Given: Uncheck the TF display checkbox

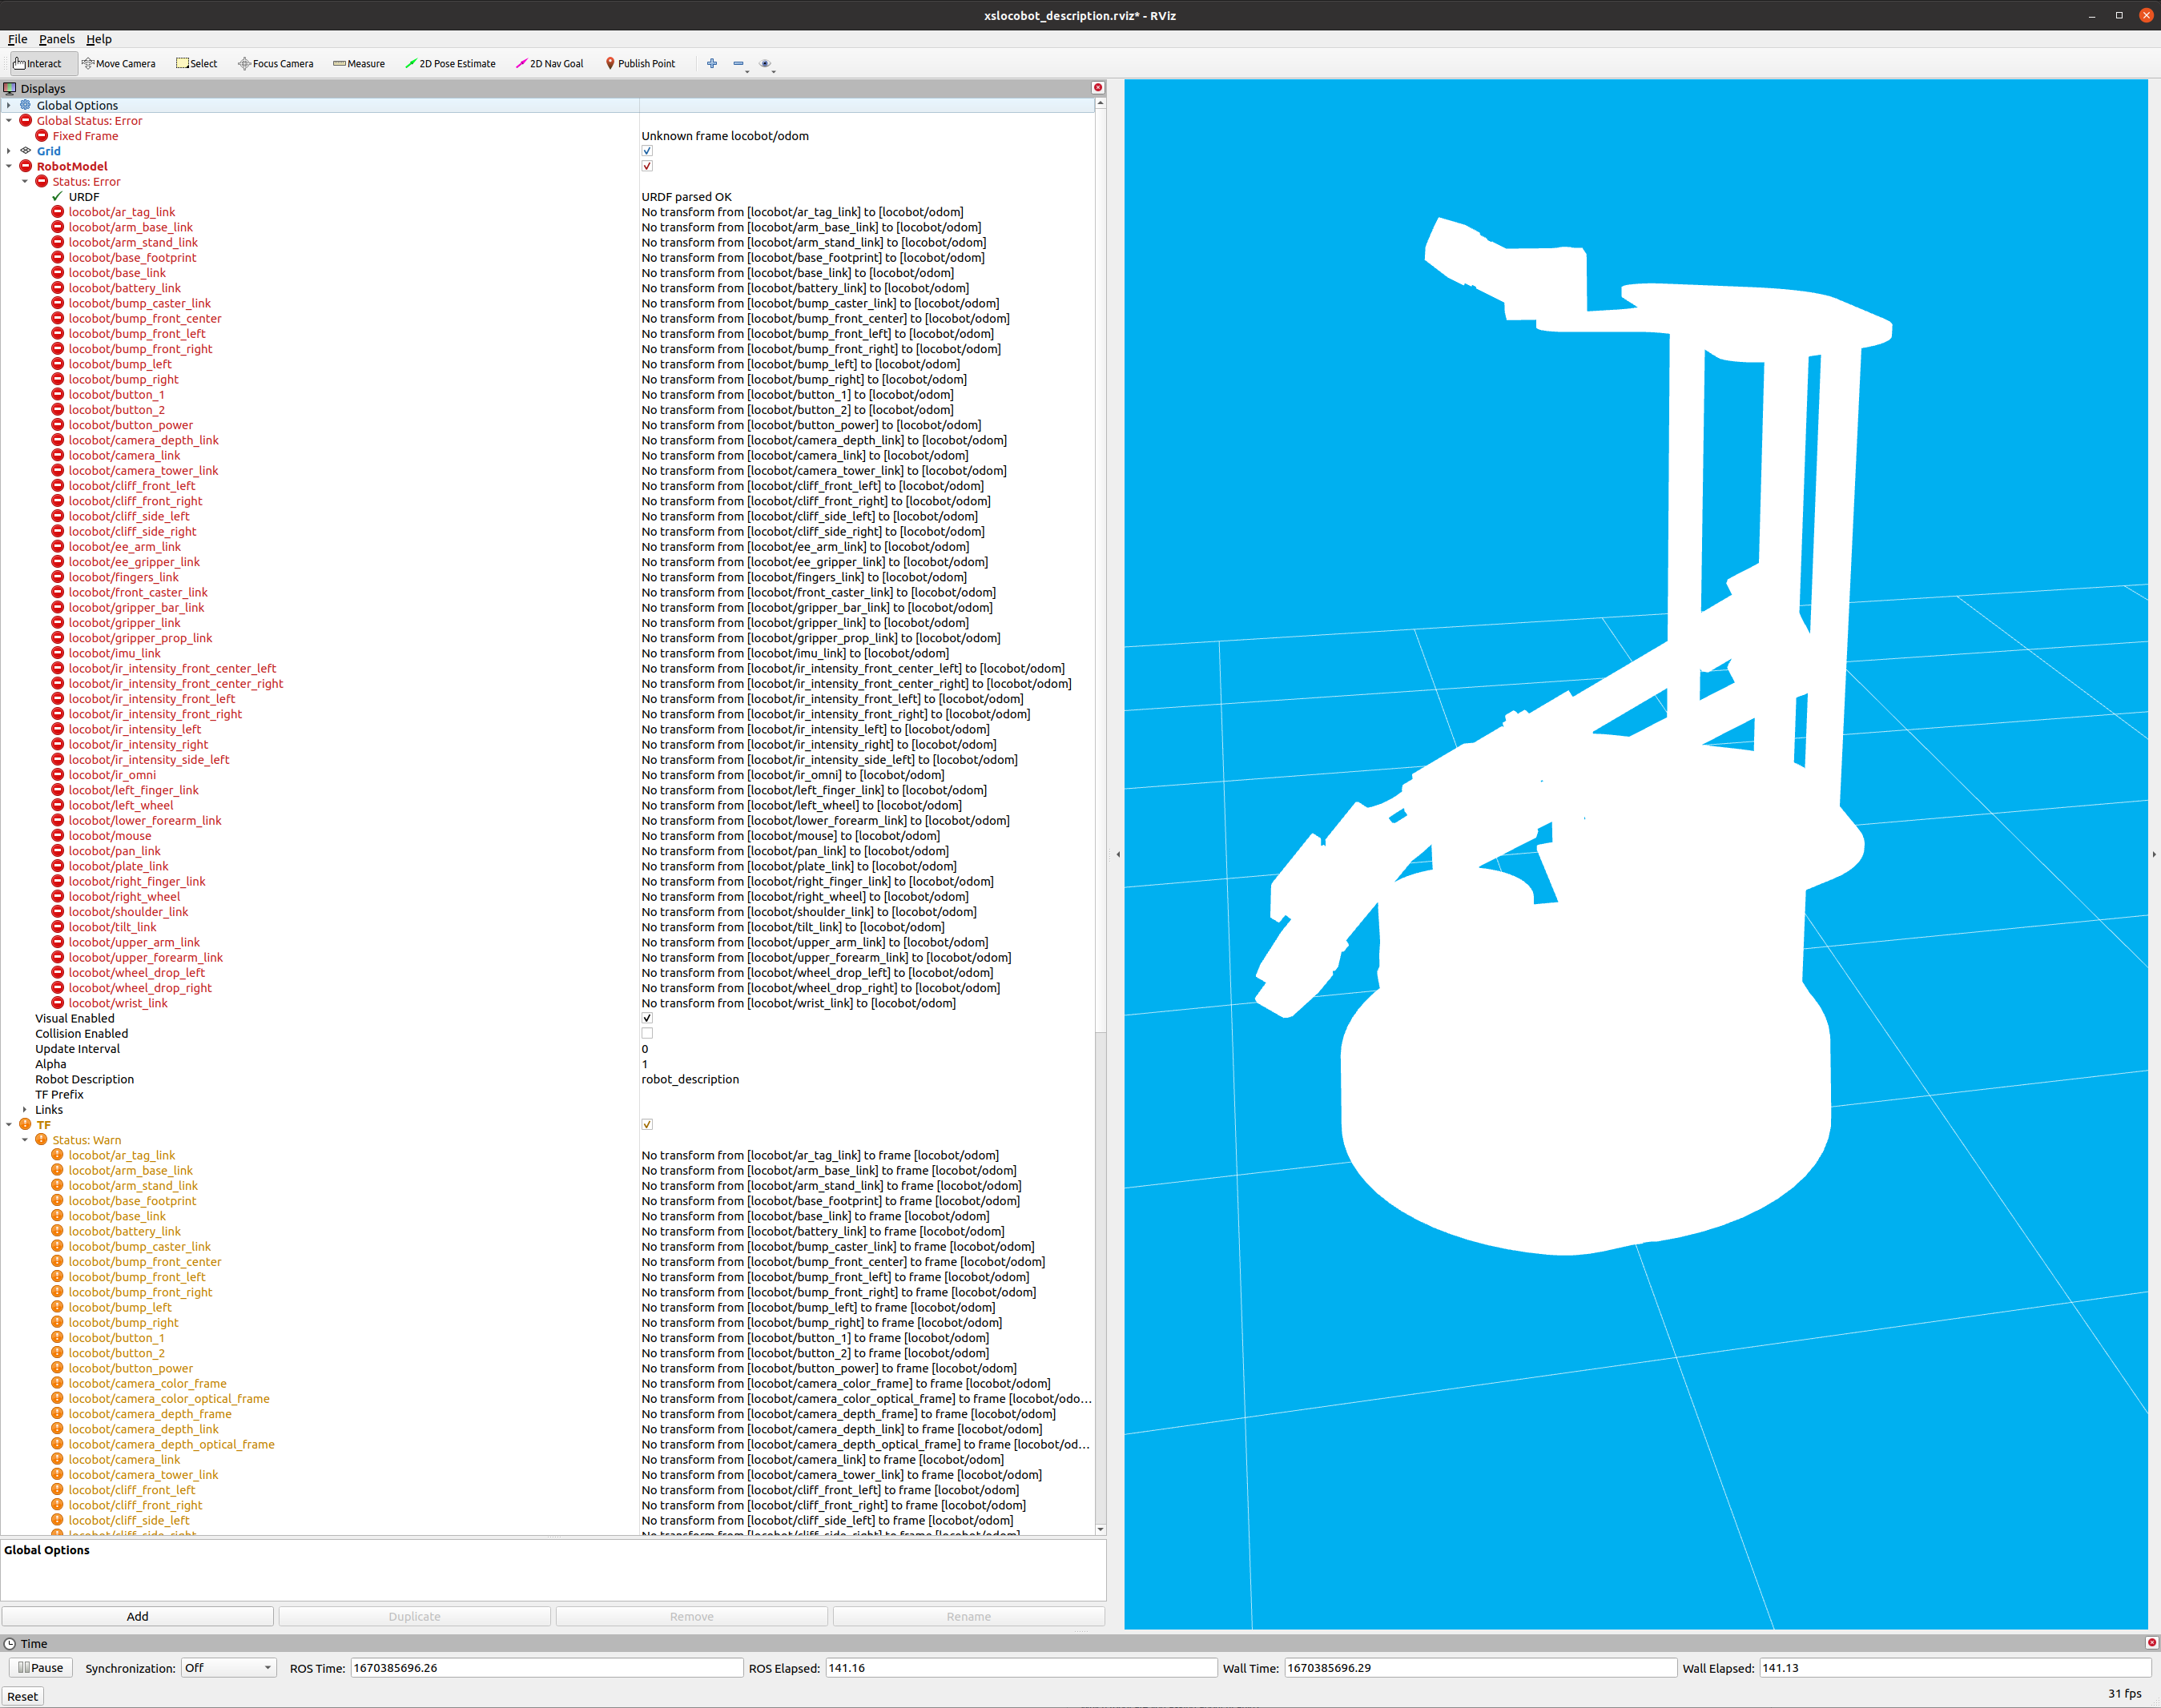Looking at the screenshot, I should [647, 1123].
